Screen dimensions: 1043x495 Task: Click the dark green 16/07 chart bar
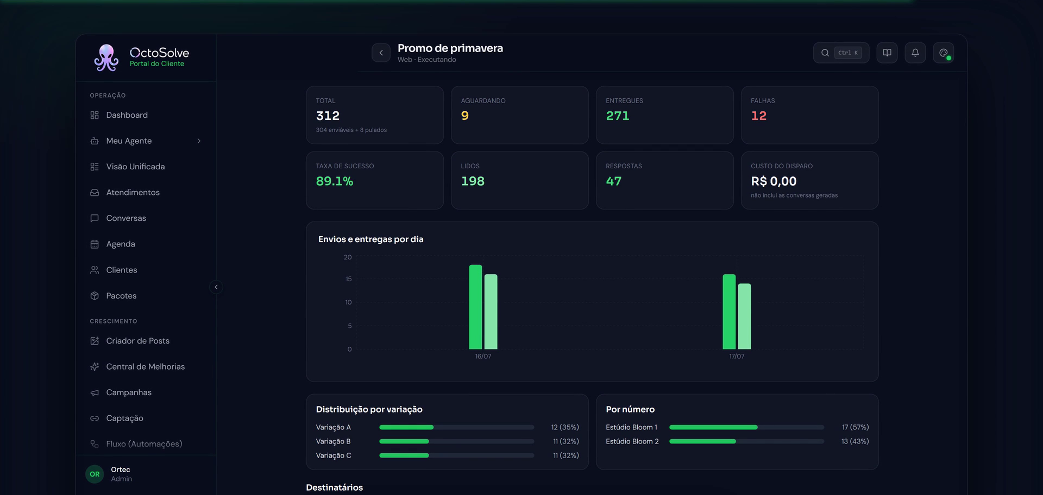(475, 307)
